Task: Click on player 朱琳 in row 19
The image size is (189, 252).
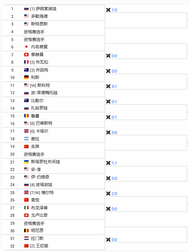Action: [x=35, y=146]
